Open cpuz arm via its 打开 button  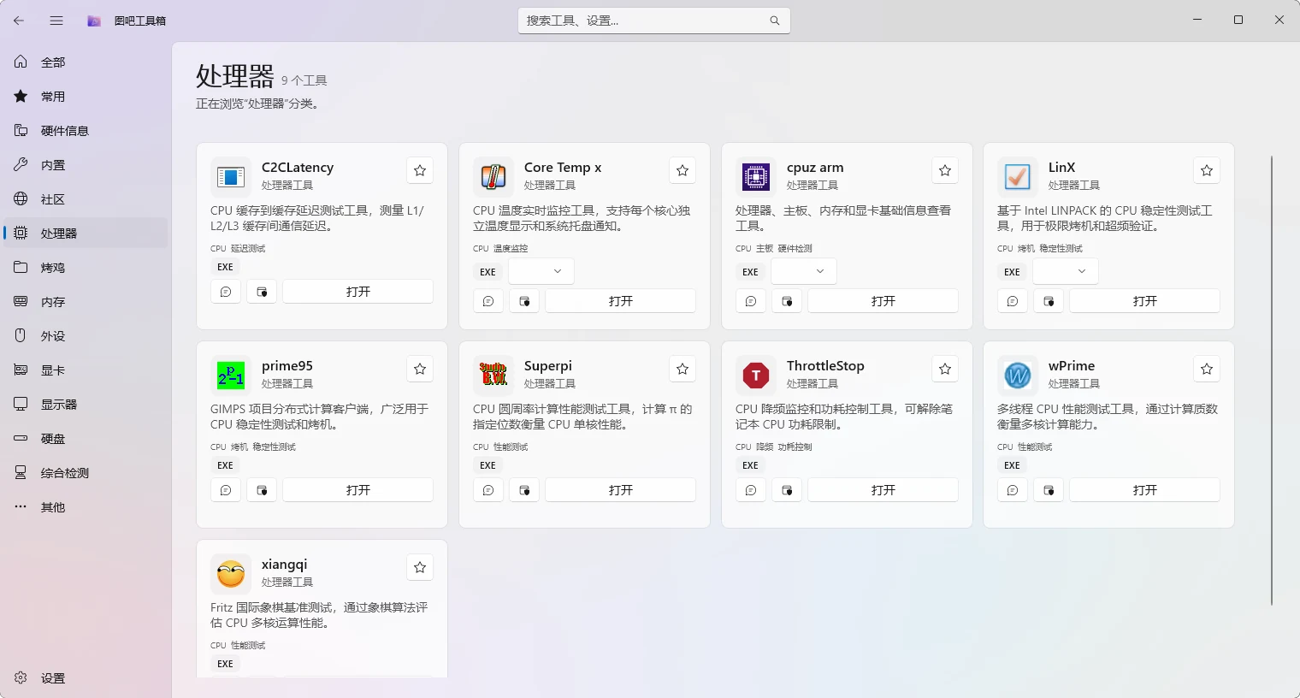pos(883,301)
